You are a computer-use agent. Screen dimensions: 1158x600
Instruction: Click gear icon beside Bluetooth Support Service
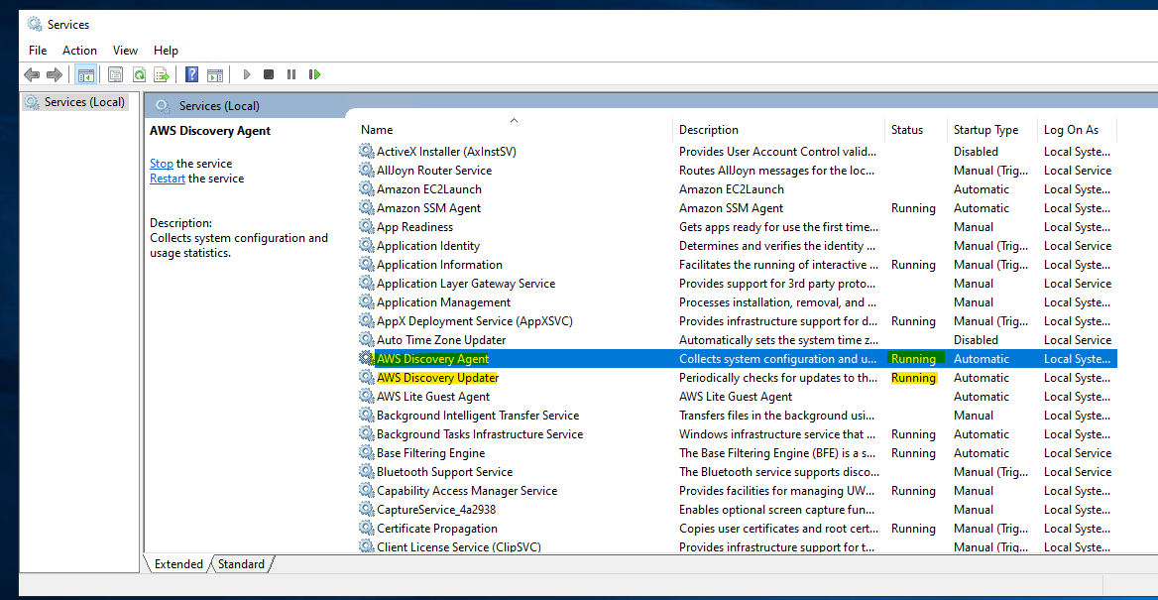coord(366,471)
